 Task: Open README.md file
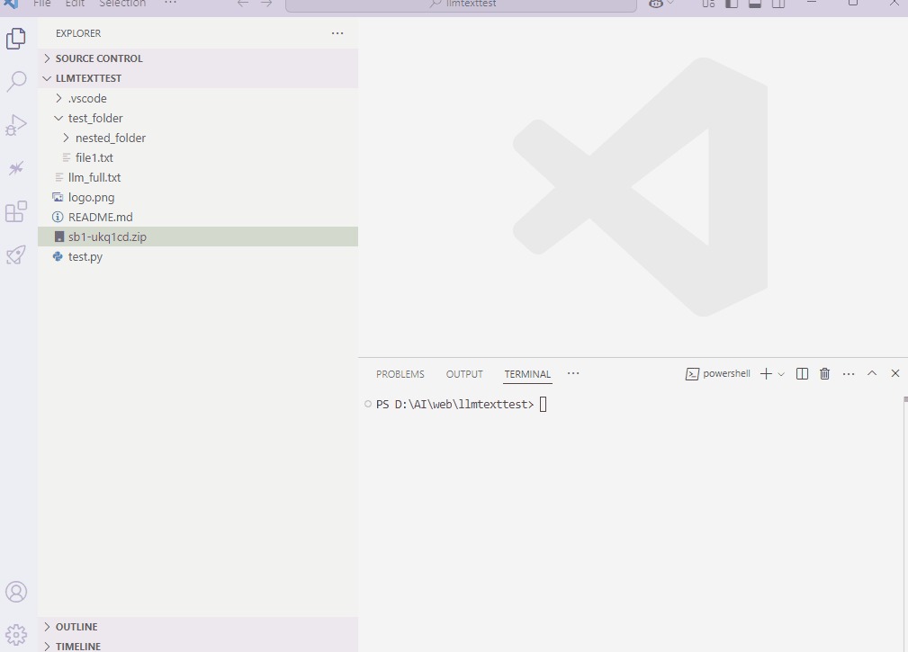[x=198, y=217]
